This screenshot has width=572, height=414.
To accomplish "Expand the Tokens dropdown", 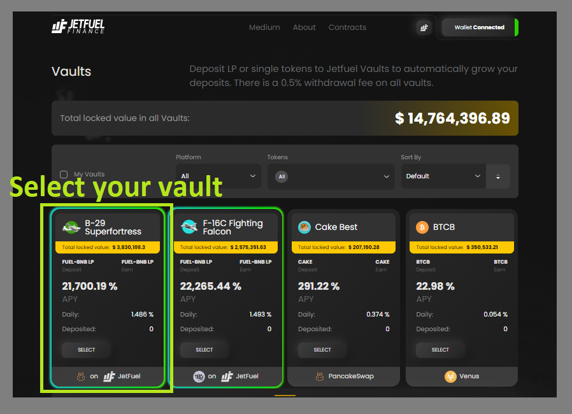I will coord(331,176).
